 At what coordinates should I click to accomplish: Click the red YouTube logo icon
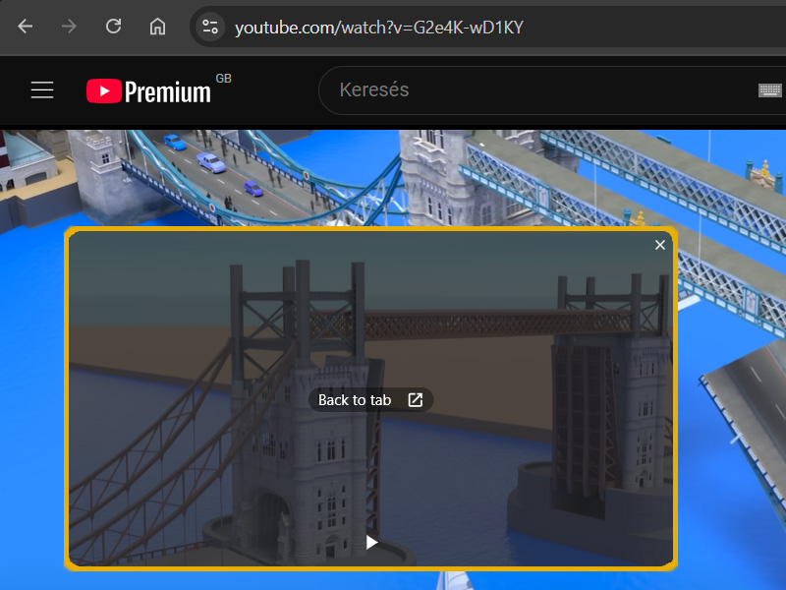pyautogui.click(x=102, y=91)
